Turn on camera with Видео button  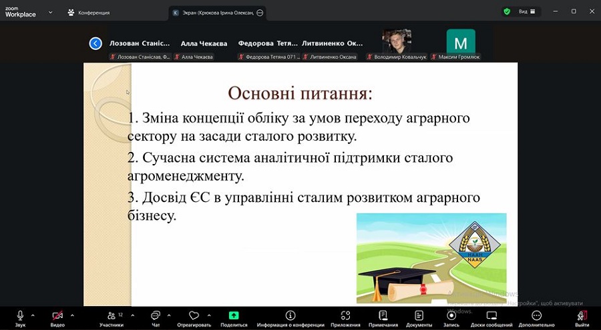tap(57, 316)
